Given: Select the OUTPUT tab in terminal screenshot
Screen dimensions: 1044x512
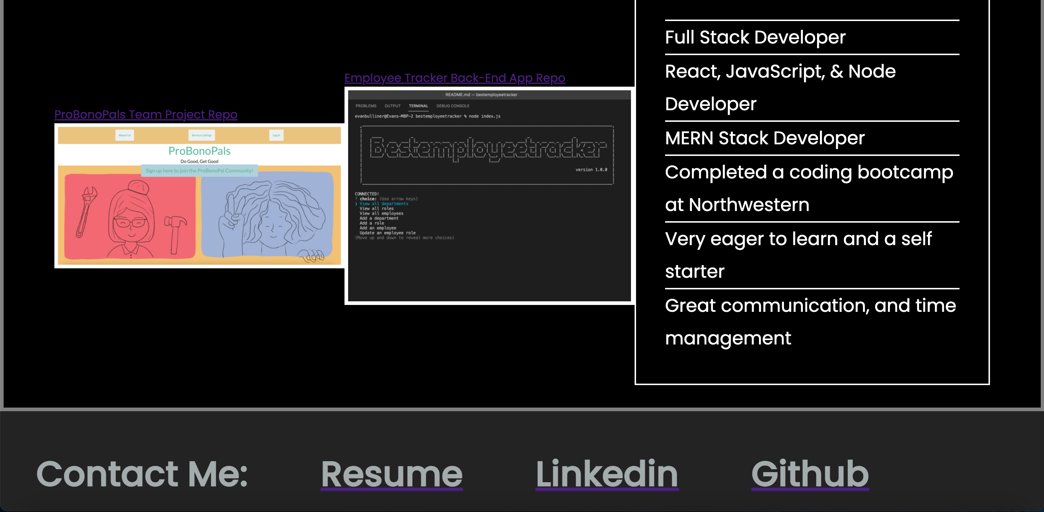Looking at the screenshot, I should point(392,106).
